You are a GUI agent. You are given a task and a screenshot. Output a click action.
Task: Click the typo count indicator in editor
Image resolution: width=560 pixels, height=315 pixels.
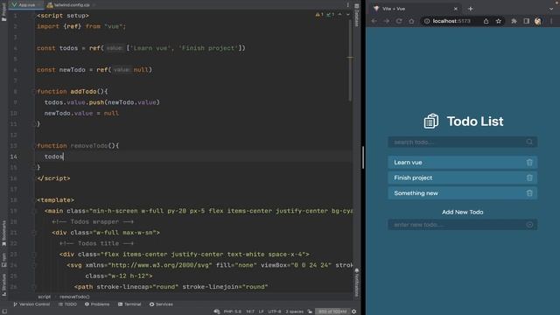(331, 15)
